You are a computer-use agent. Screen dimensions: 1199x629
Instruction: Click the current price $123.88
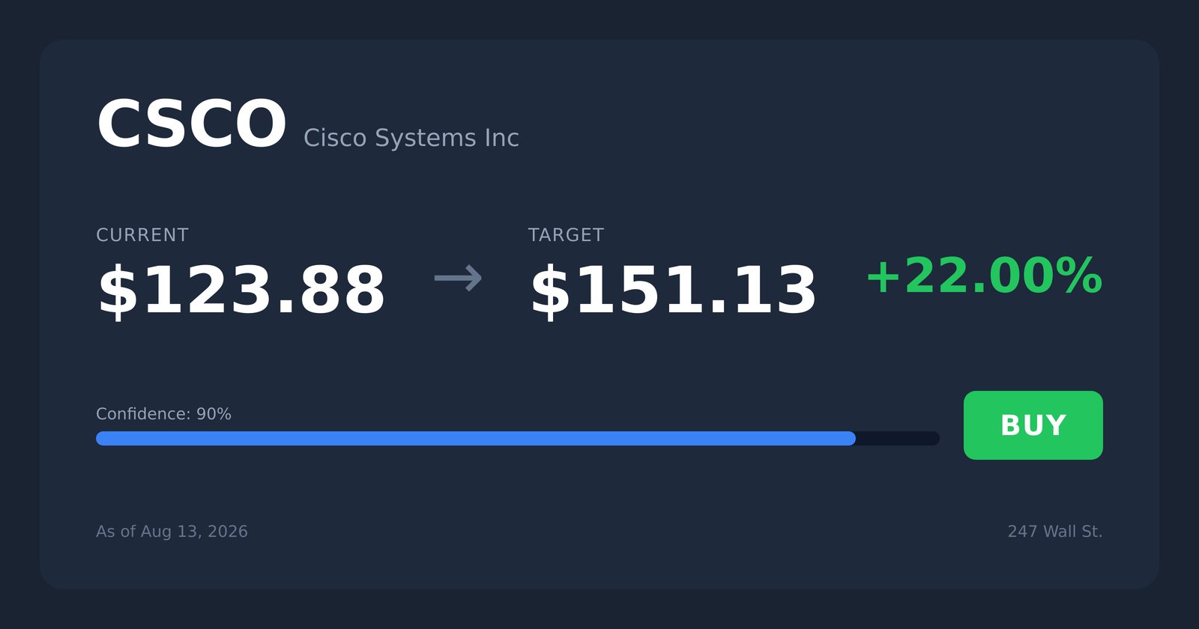tap(241, 291)
